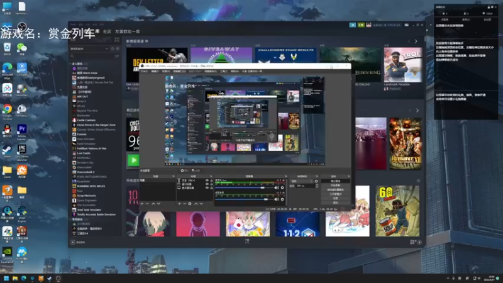
Task: Lock the 窗口采集 source
Action: point(211,184)
